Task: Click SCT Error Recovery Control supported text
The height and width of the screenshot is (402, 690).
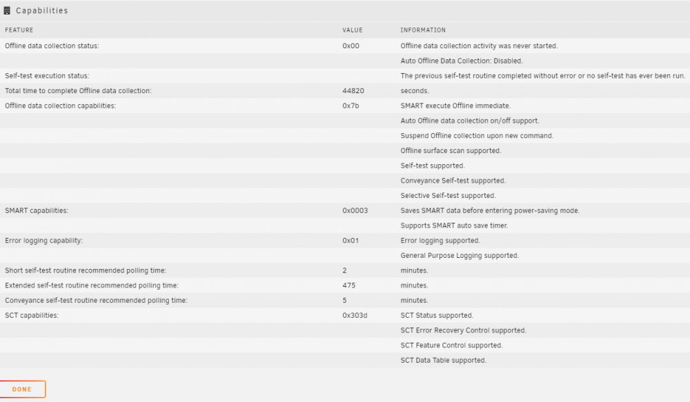Action: click(464, 330)
